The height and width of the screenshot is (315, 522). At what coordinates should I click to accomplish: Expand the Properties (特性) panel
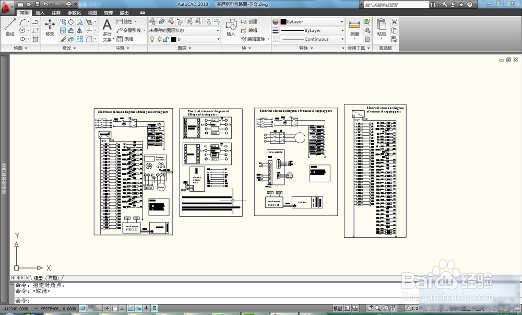pos(306,48)
